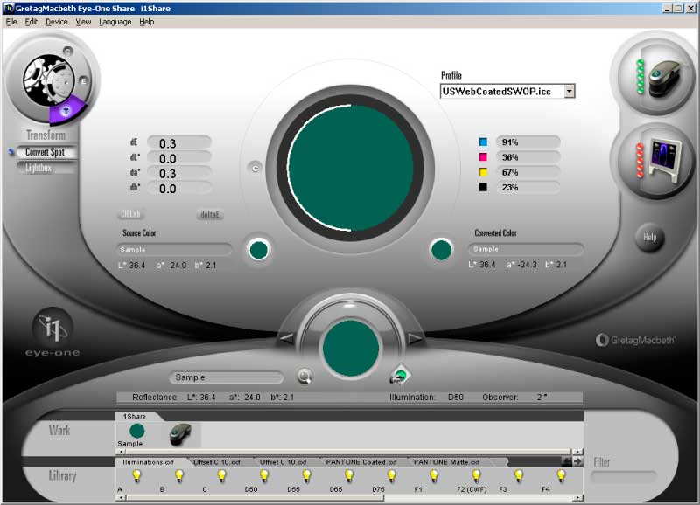Click the gear wheels emblem icon
Viewport: 700px width, 505px height.
click(x=49, y=80)
